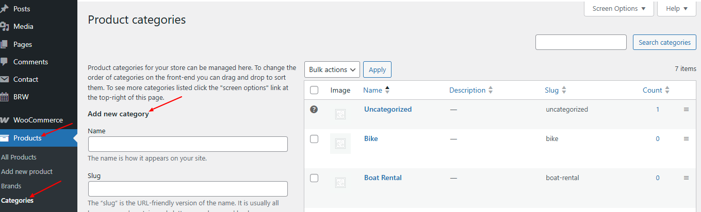This screenshot has width=701, height=212.
Task: Click the Media icon in sidebar
Action: 4,26
